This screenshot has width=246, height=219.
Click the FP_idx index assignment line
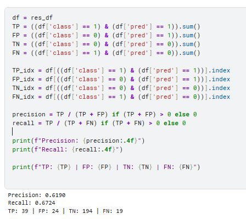[x=121, y=79]
